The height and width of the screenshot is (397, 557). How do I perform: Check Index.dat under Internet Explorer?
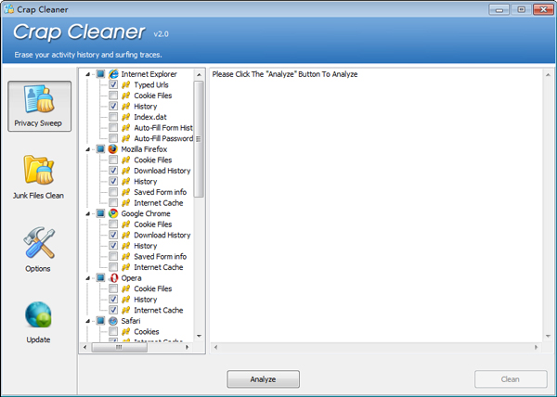coord(113,117)
